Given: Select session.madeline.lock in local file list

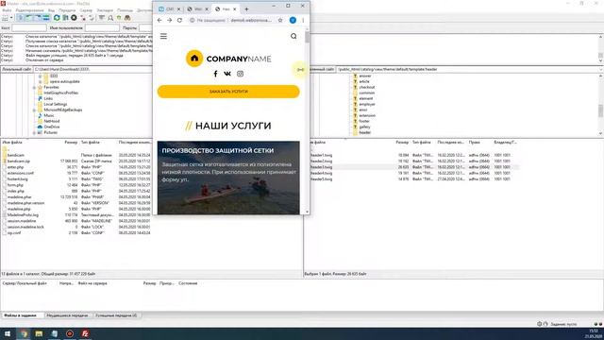Looking at the screenshot, I should (x=25, y=227).
